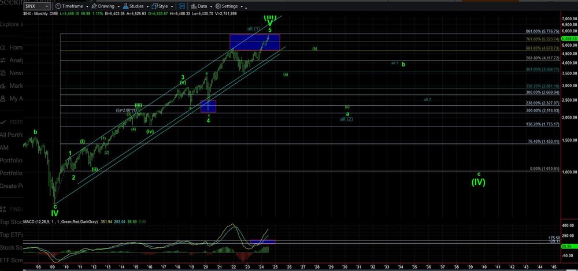The width and height of the screenshot is (578, 271).
Task: Click the '(a)' projection wave label
Action: click(x=286, y=75)
